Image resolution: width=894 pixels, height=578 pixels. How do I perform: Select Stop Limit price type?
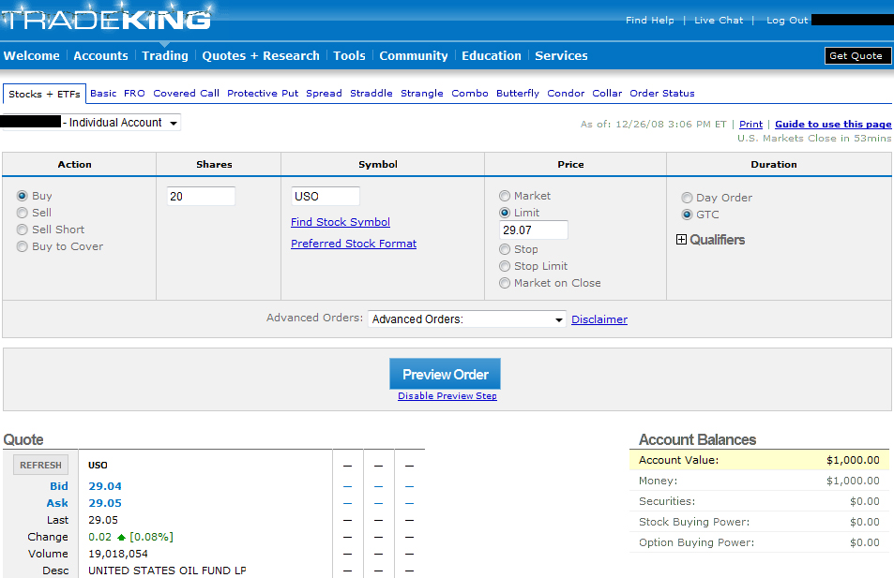click(x=505, y=266)
